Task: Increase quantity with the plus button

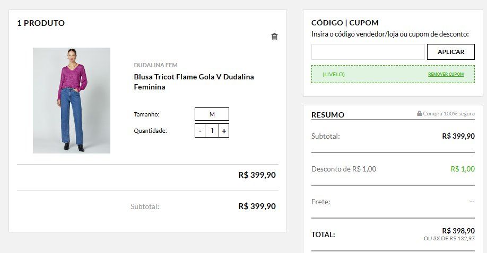Action: 224,131
